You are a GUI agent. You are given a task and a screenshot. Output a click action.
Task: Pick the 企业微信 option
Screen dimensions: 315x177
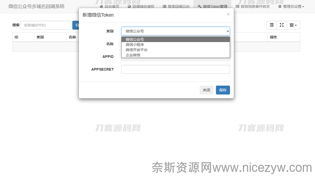[x=176, y=55]
